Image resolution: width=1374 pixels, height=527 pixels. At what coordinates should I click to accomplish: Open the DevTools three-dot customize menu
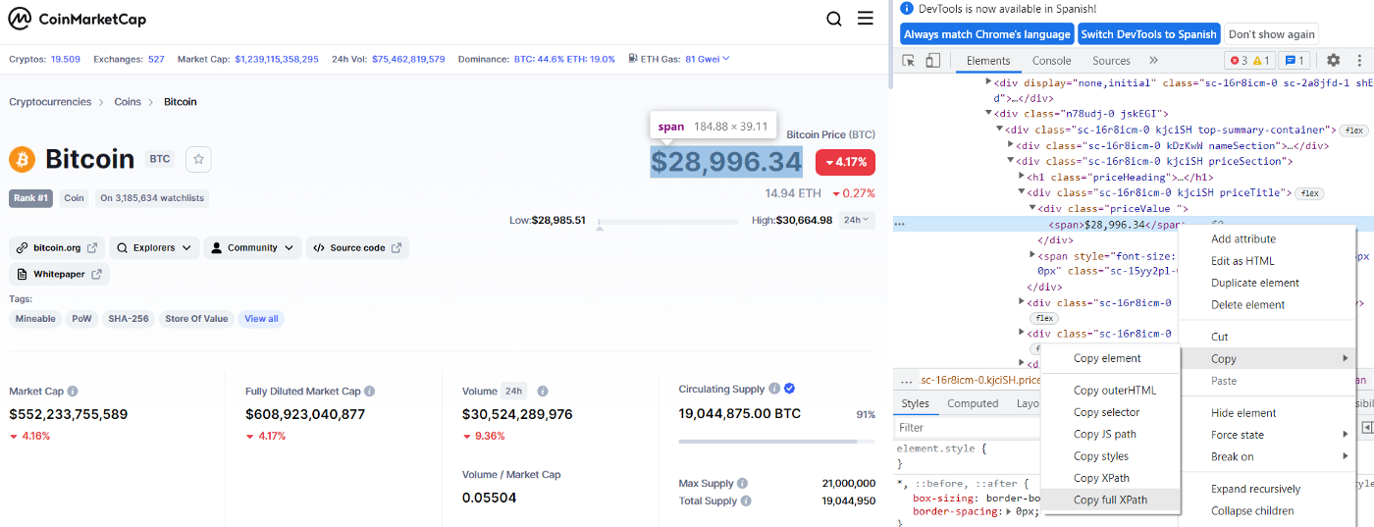pyautogui.click(x=1360, y=61)
